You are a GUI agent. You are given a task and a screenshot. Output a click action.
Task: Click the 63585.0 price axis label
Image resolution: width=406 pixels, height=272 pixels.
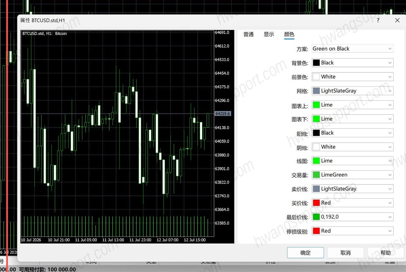(x=222, y=223)
